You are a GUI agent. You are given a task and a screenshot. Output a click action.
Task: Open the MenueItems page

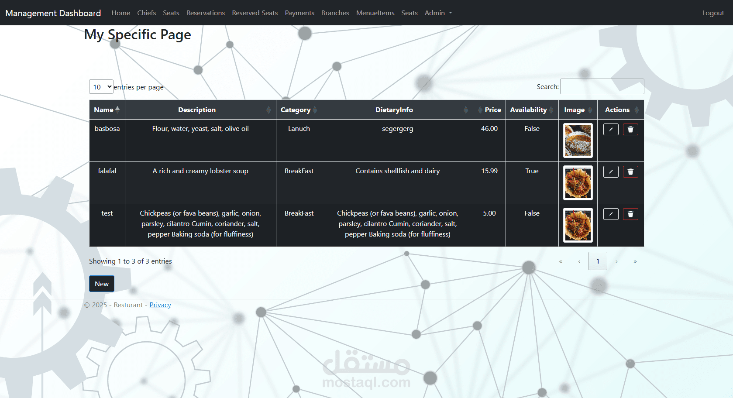tap(375, 13)
